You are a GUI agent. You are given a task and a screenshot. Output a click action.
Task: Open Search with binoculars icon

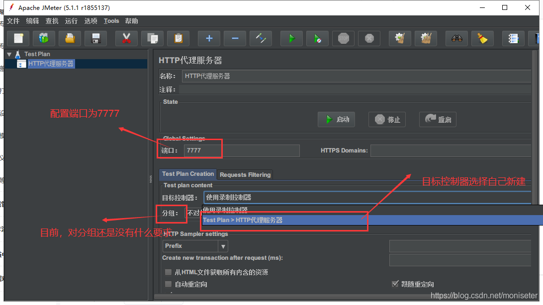coord(457,38)
